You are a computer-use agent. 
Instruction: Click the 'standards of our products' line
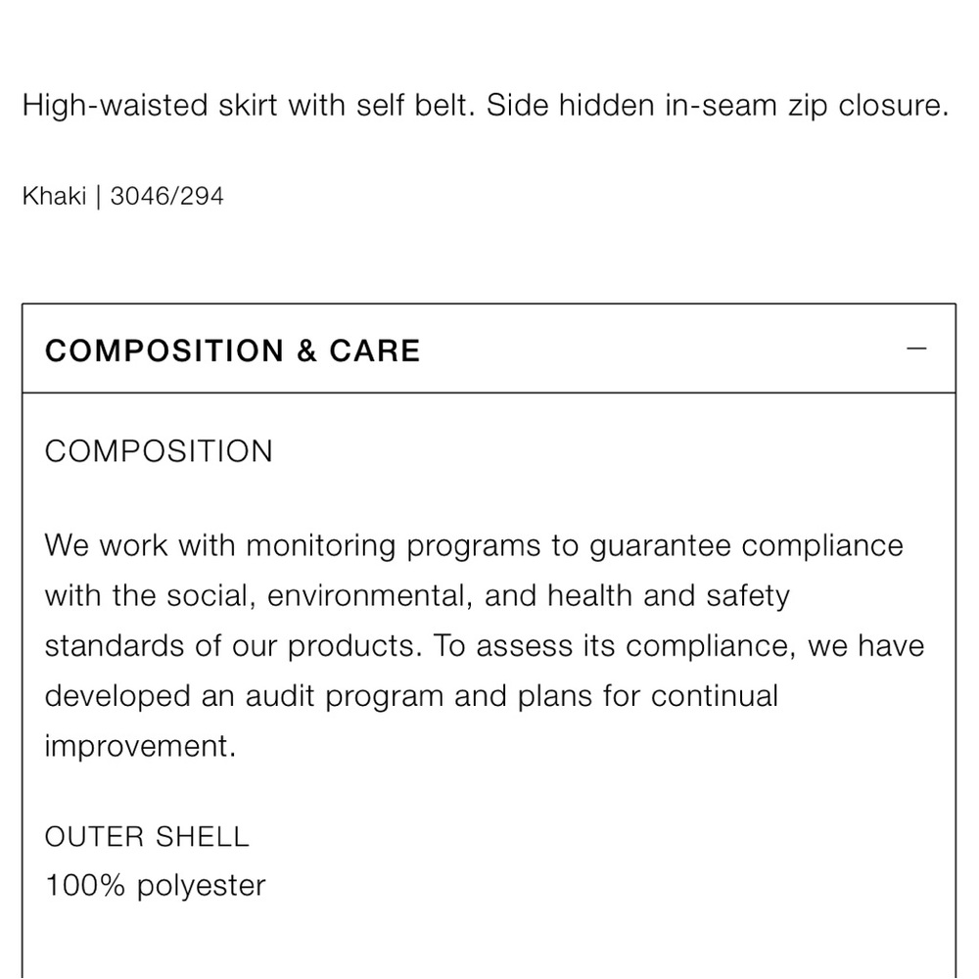tap(485, 645)
